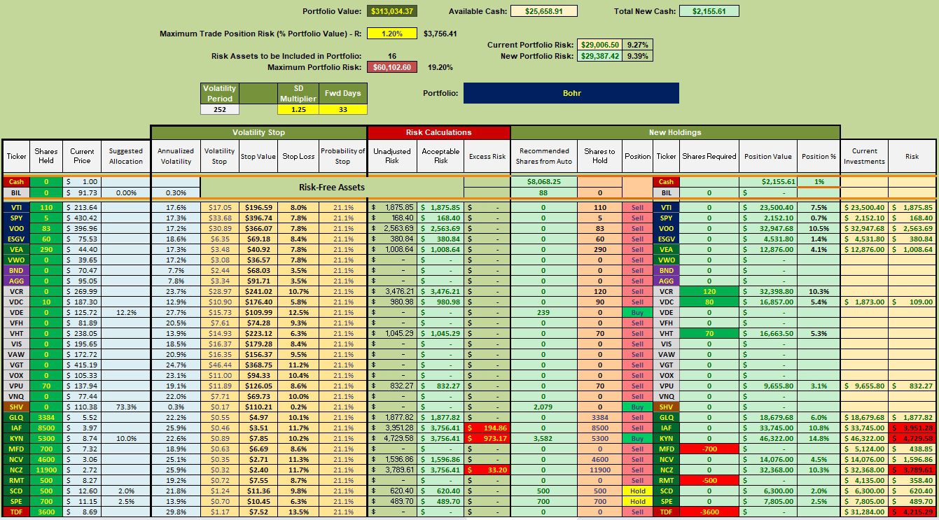The width and height of the screenshot is (939, 520).
Task: Click the Recommended Shares from Auto header
Action: (544, 156)
